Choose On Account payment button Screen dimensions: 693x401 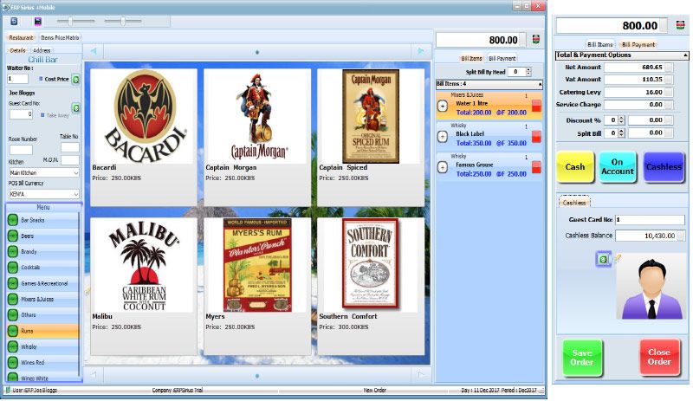point(618,167)
